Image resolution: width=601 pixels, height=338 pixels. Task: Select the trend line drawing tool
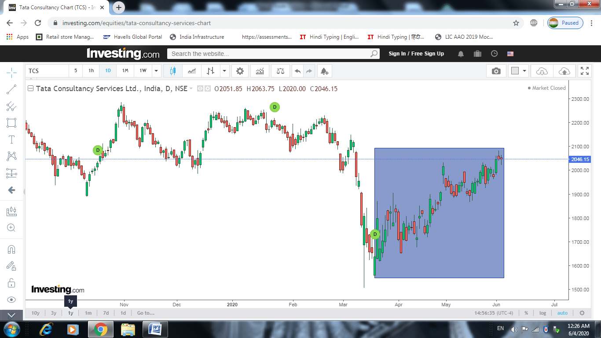tap(11, 89)
